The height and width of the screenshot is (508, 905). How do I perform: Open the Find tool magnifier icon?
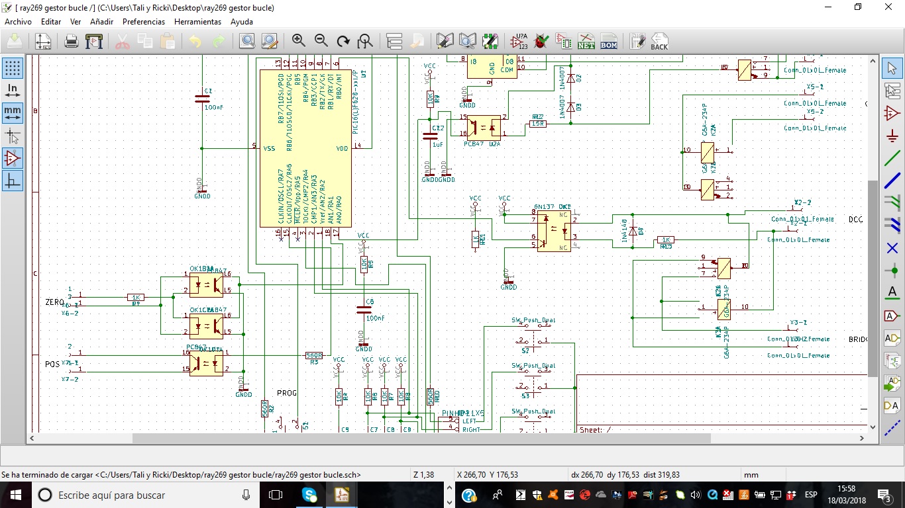click(x=247, y=42)
